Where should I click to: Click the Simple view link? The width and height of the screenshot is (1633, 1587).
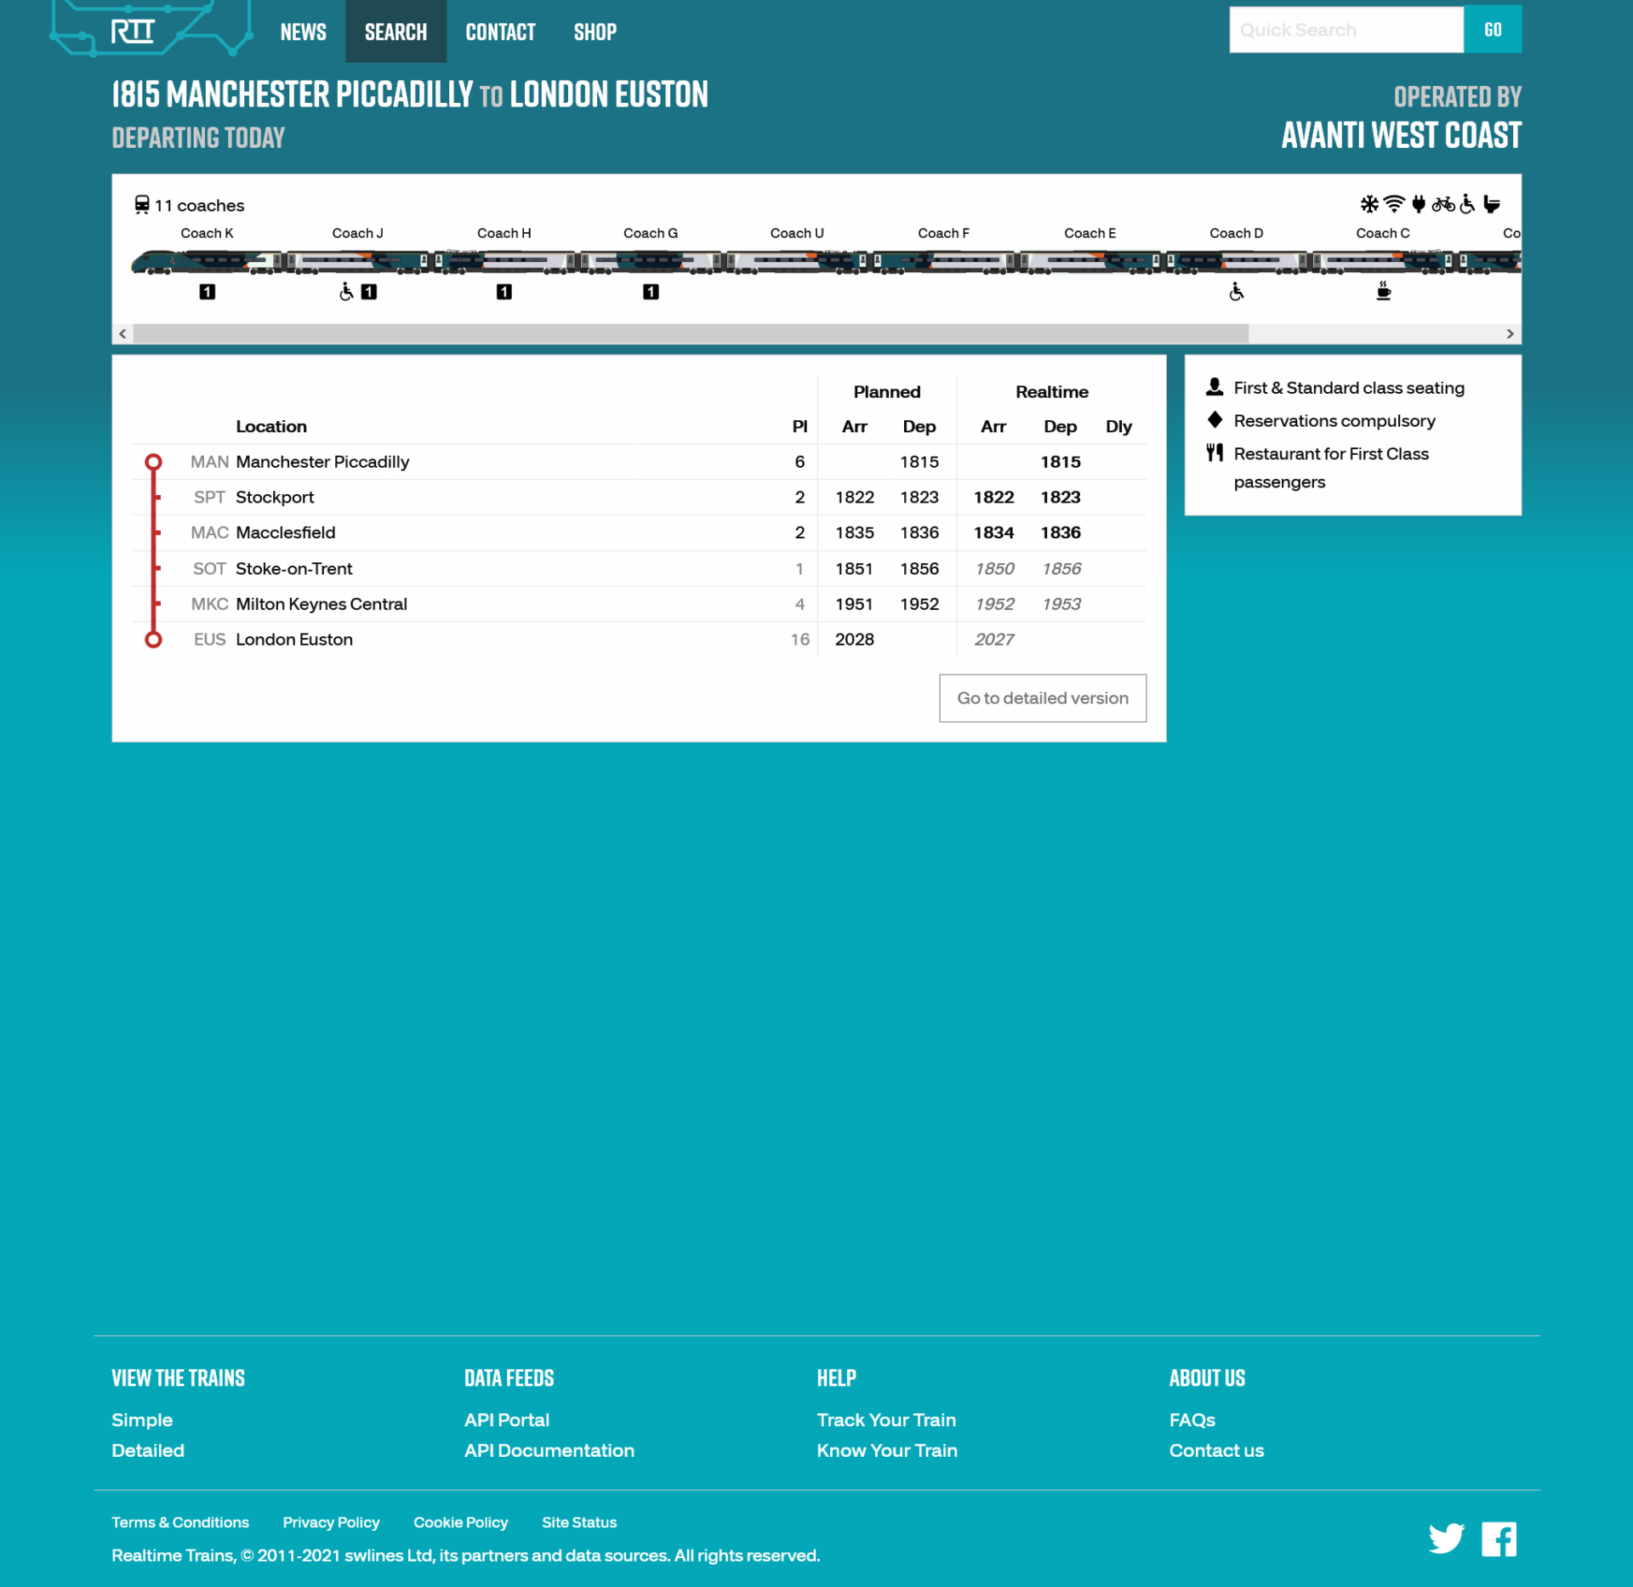141,1418
